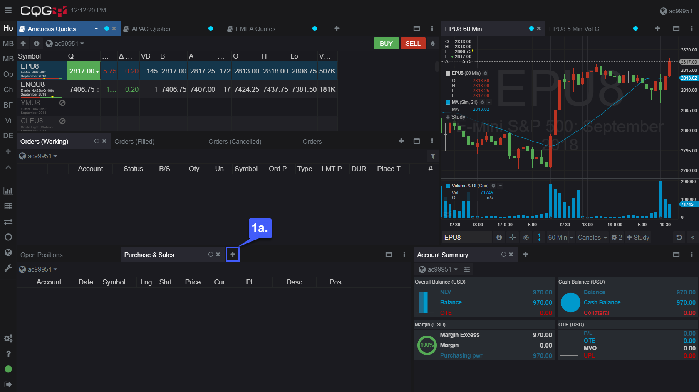
Task: Open the help question mark
Action: point(8,354)
